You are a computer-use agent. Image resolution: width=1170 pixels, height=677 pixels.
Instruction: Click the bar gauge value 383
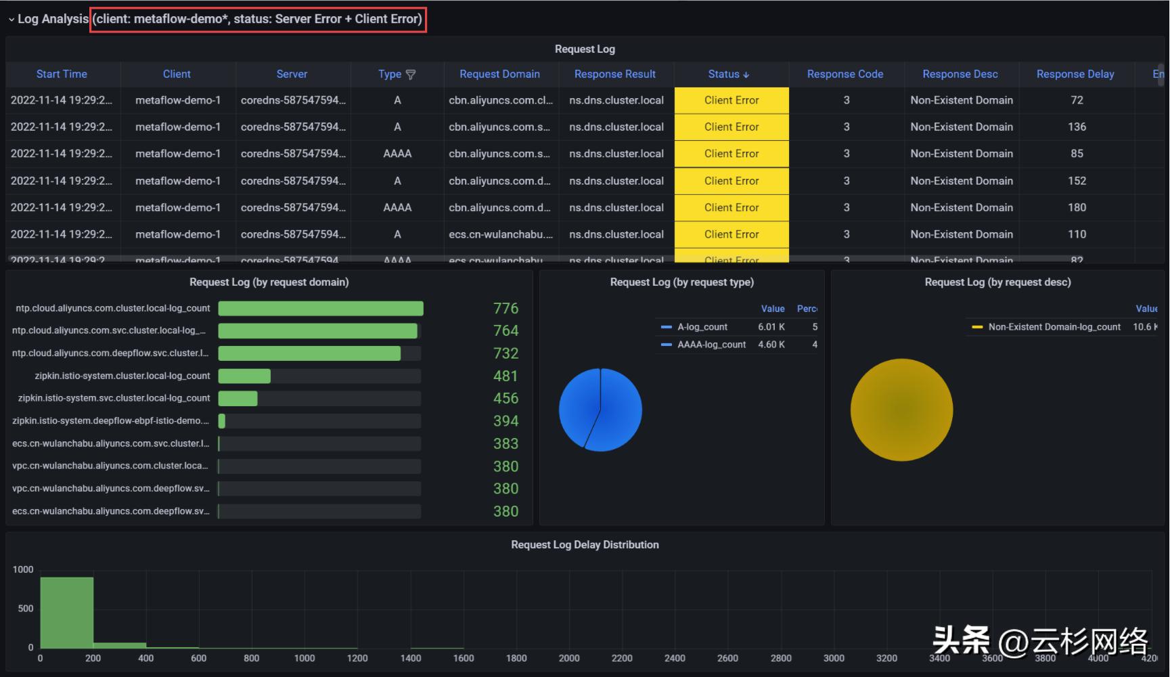[x=505, y=443]
